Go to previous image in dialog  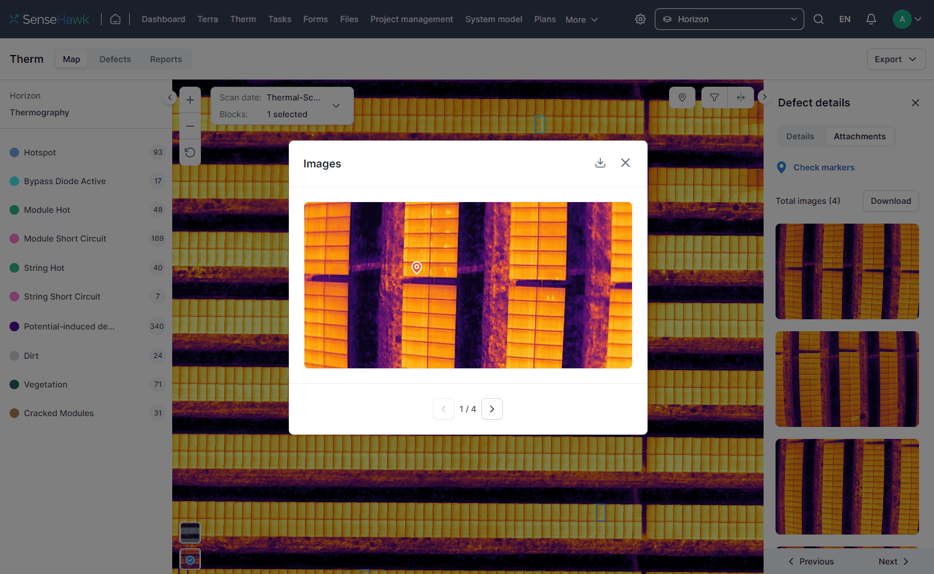coord(444,409)
